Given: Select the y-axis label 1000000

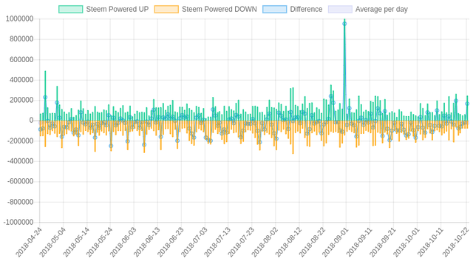Looking at the screenshot, I should coord(19,19).
